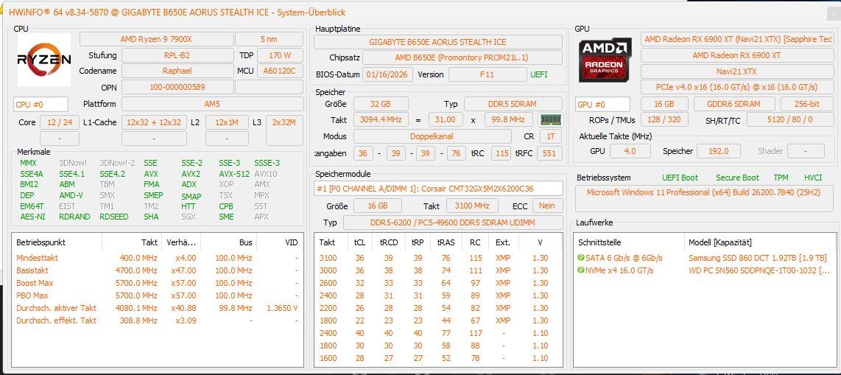Open the CPU #0 selector dropdown

point(41,104)
